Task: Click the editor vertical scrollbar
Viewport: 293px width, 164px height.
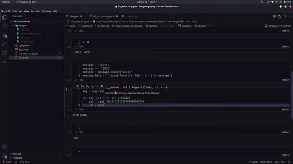Action: click(x=292, y=95)
